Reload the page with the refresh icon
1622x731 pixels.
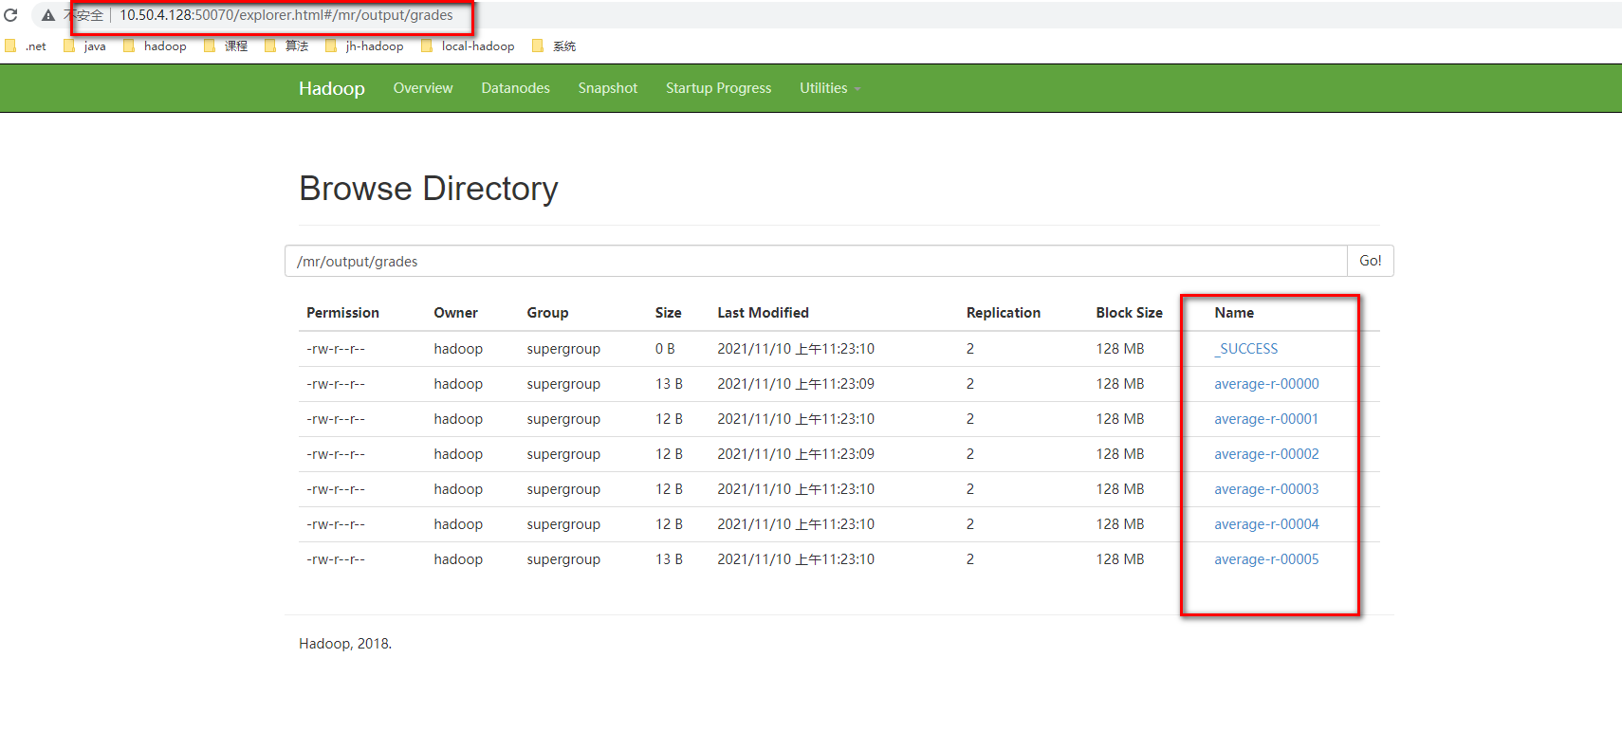(x=11, y=15)
